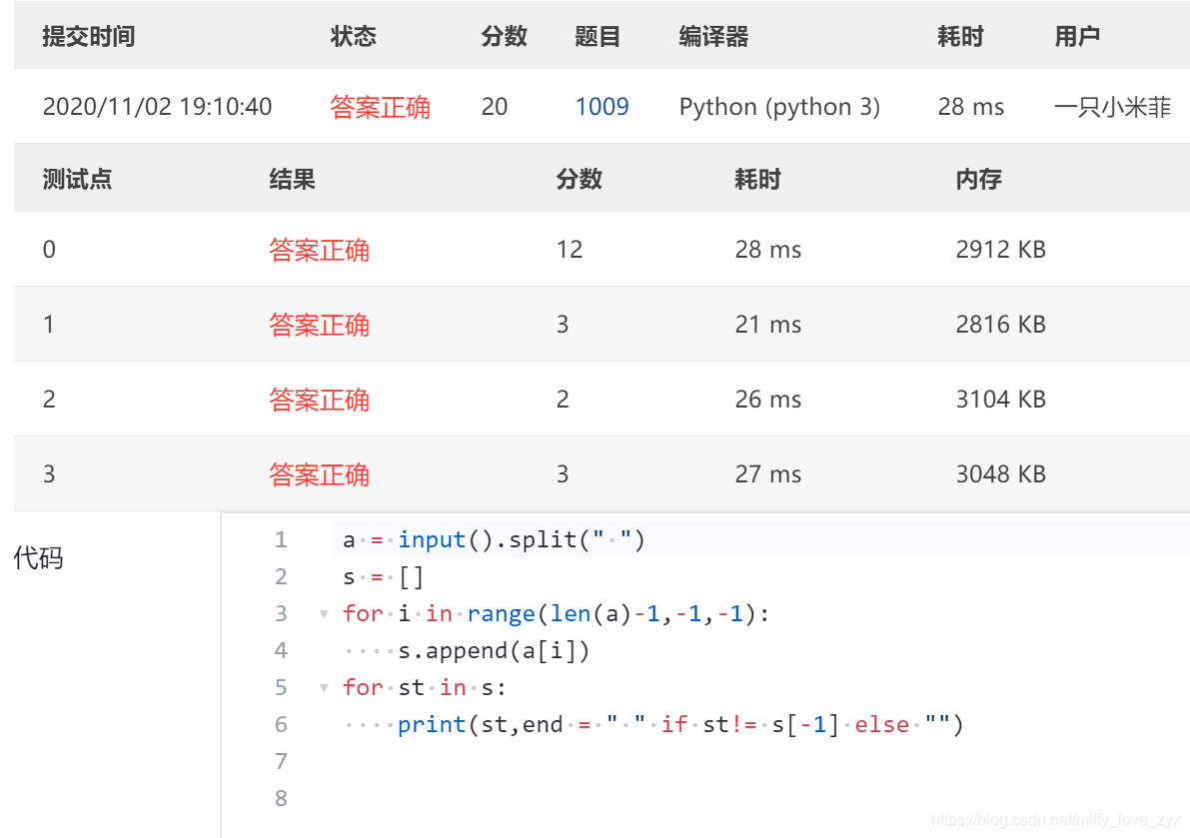Click the 用户 column header

[x=1077, y=36]
